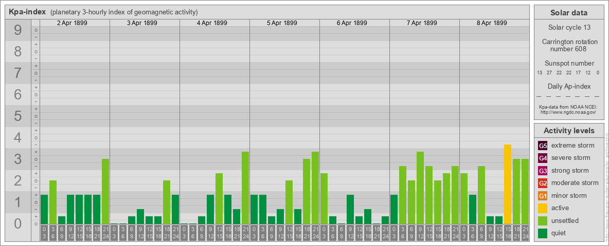Select the 2 Apr 1899 date header

point(72,23)
